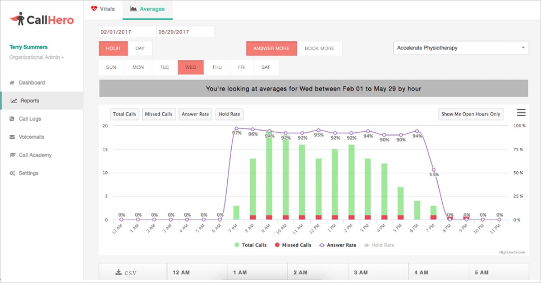Open the chart hamburger export menu

pos(521,113)
